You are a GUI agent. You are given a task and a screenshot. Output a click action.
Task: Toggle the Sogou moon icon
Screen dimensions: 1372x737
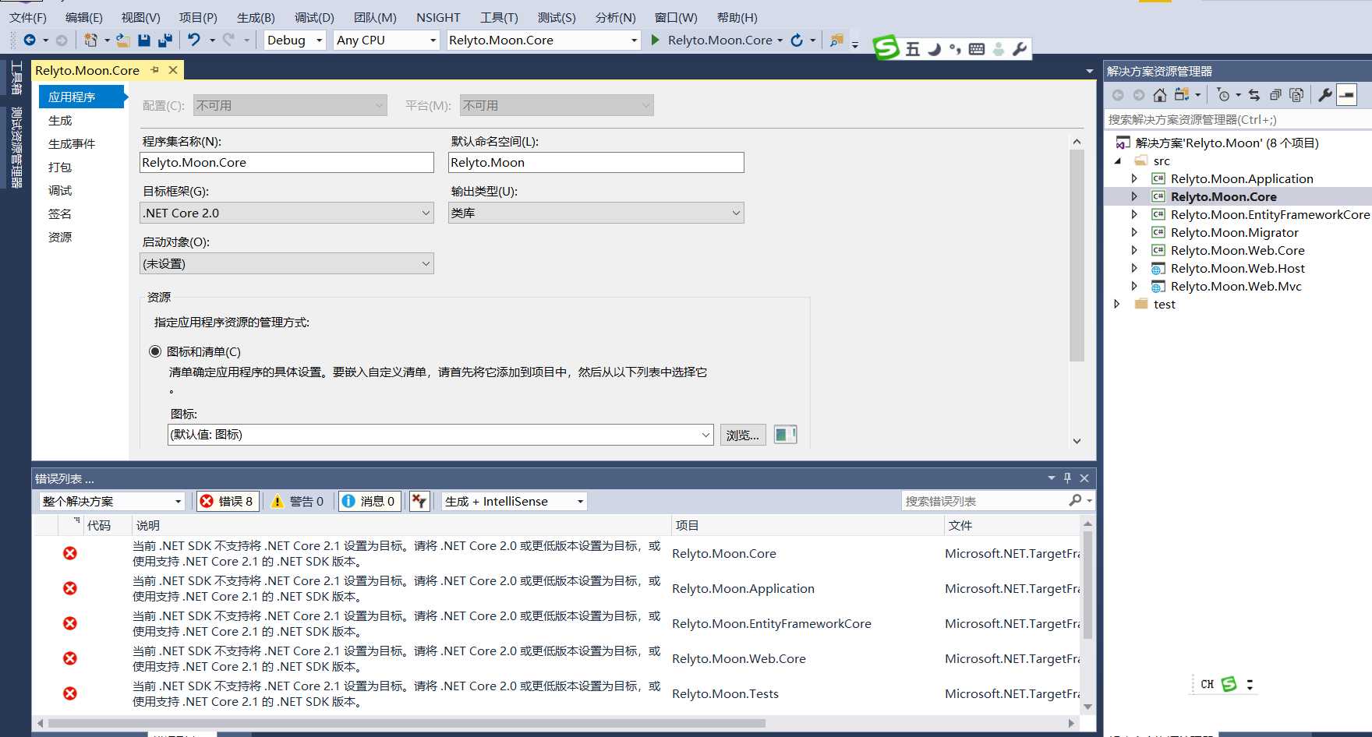(934, 49)
